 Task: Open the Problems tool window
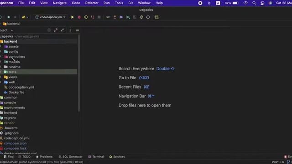click(x=44, y=157)
